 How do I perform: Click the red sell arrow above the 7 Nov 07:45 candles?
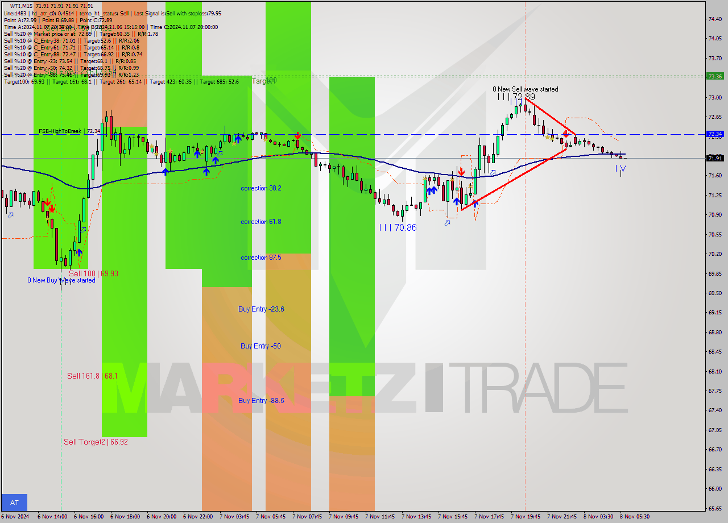(x=297, y=135)
